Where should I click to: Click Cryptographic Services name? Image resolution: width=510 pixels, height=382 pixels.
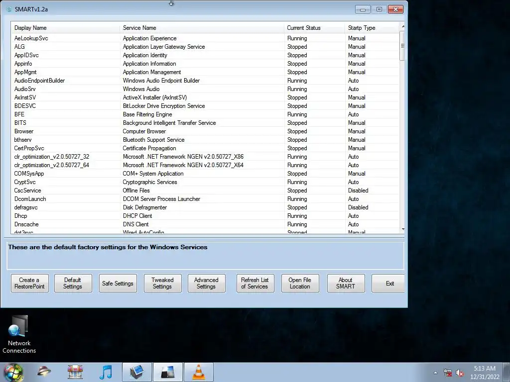pos(149,182)
